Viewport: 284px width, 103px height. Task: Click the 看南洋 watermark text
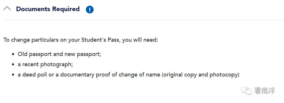tap(265, 90)
